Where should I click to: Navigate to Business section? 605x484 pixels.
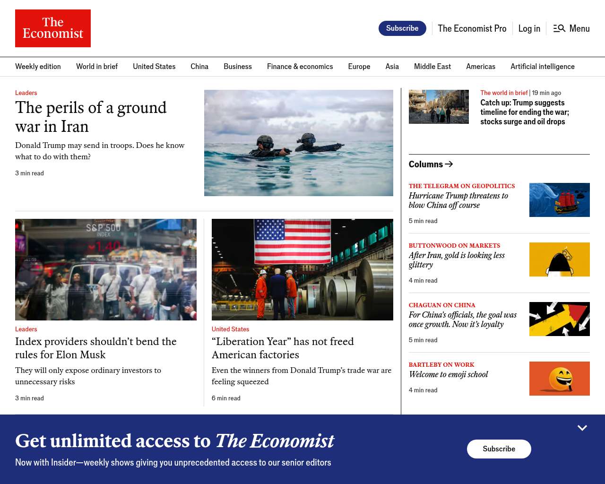pyautogui.click(x=238, y=67)
